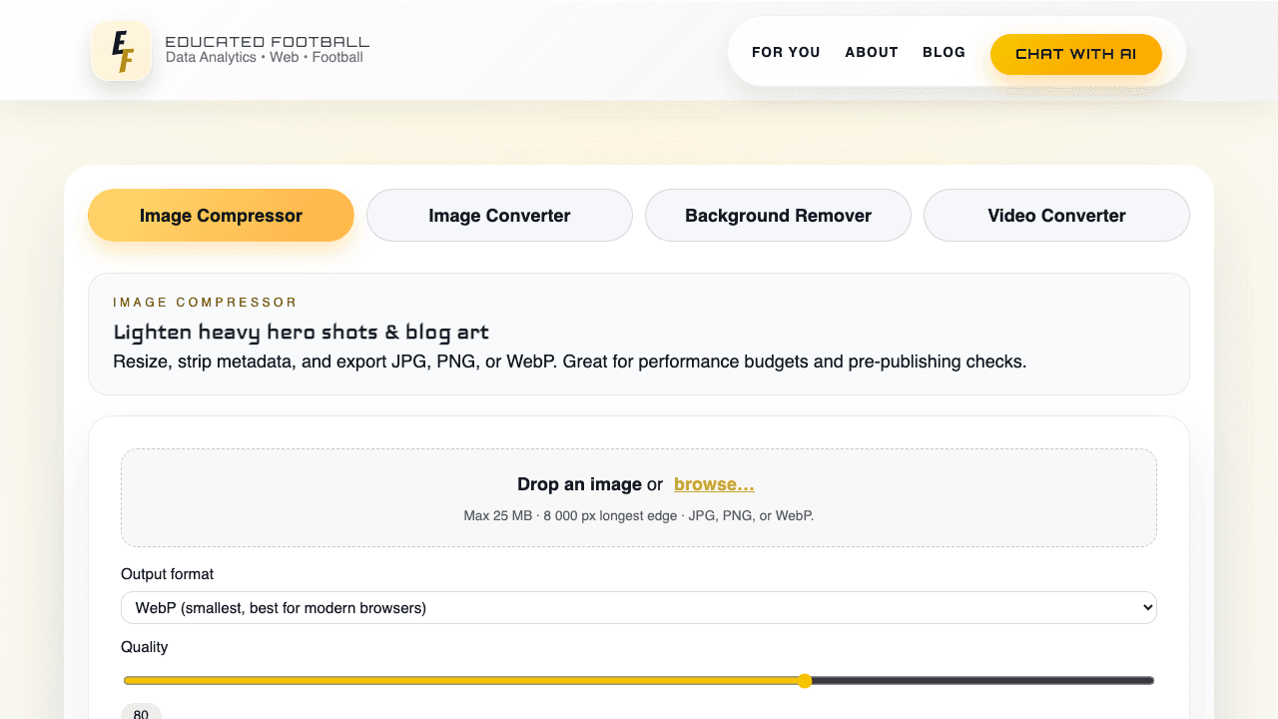This screenshot has height=719, width=1278.
Task: Open the BLOG navigation link
Action: pyautogui.click(x=944, y=52)
